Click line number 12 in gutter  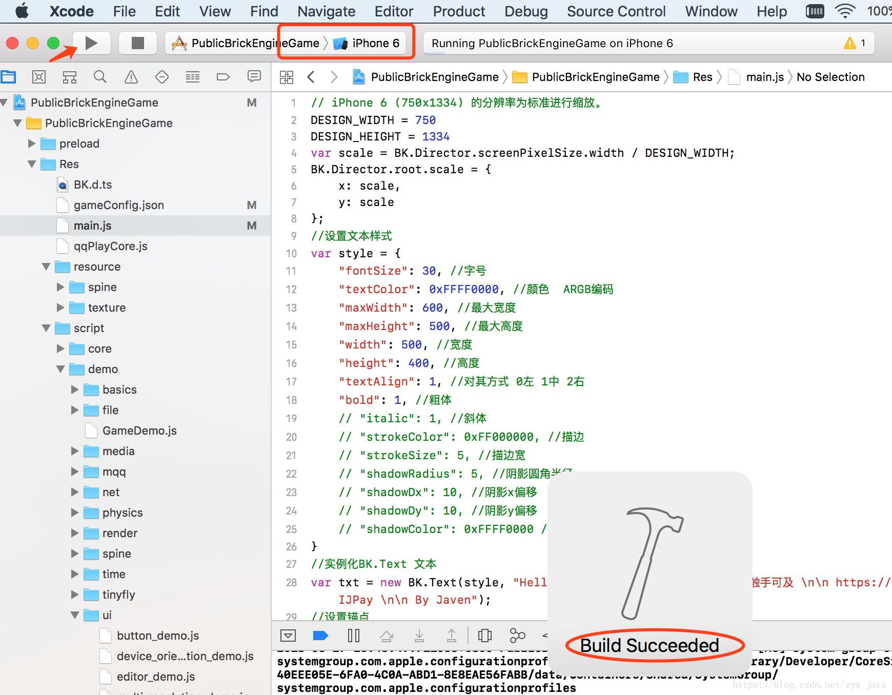click(x=291, y=289)
